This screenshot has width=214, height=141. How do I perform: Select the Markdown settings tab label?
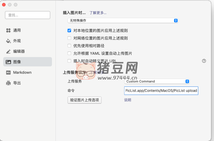pyautogui.click(x=22, y=73)
